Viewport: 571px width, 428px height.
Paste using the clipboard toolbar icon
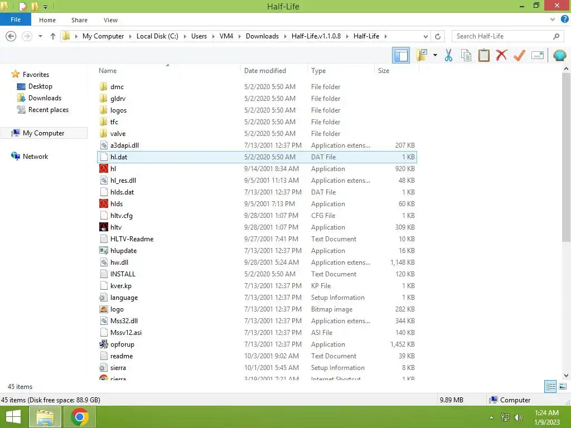[x=483, y=55]
